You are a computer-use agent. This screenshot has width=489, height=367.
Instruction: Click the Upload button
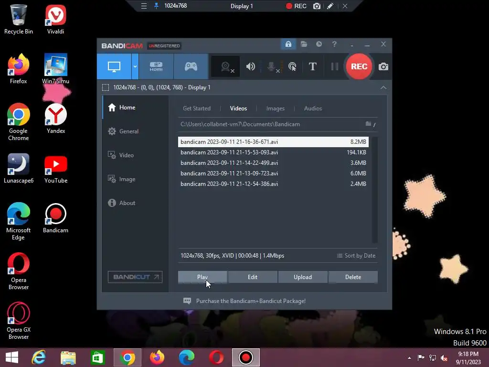tap(302, 277)
